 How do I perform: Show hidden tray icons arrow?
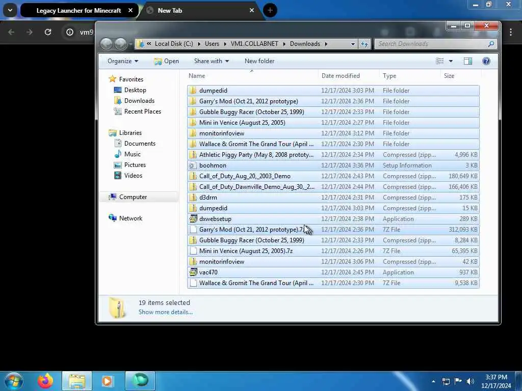click(433, 381)
